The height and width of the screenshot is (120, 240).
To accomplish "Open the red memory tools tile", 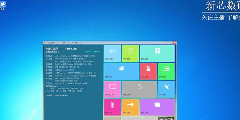I will coord(148,71).
